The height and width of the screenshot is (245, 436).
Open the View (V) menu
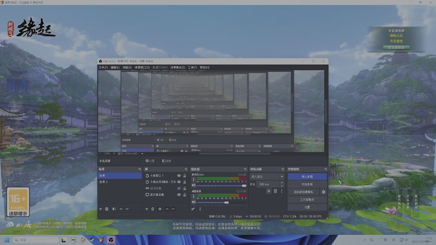coord(127,68)
